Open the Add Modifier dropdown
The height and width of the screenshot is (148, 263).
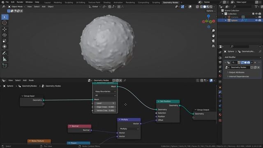pyautogui.click(x=242, y=57)
